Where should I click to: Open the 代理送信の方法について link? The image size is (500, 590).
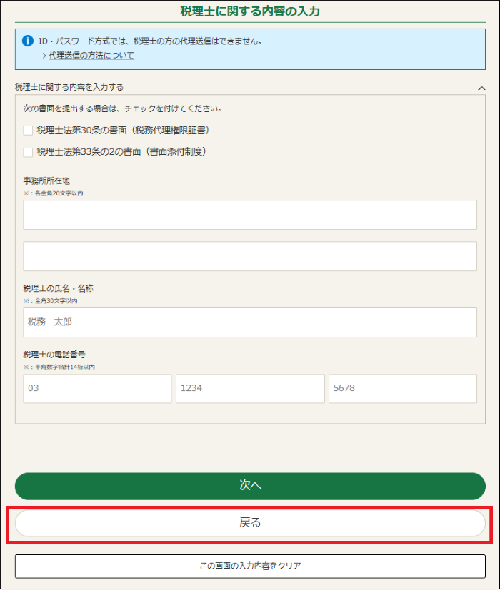(x=91, y=56)
